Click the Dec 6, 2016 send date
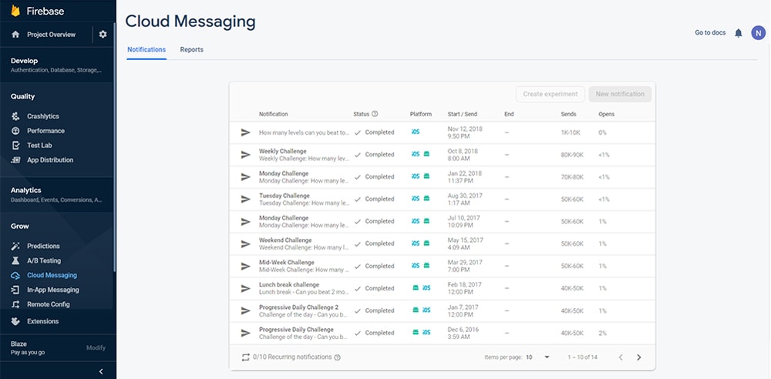The height and width of the screenshot is (379, 771). 463,334
